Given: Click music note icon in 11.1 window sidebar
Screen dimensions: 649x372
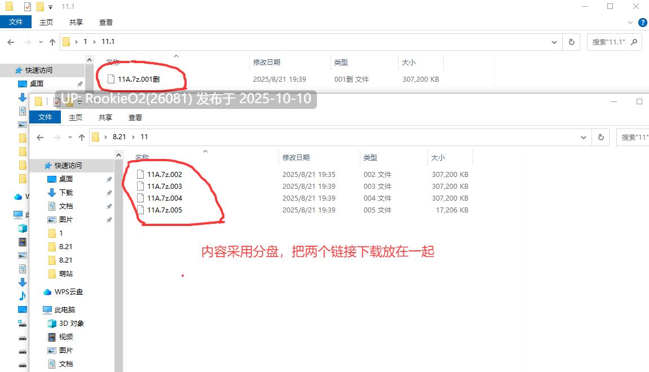Looking at the screenshot, I should (23, 296).
